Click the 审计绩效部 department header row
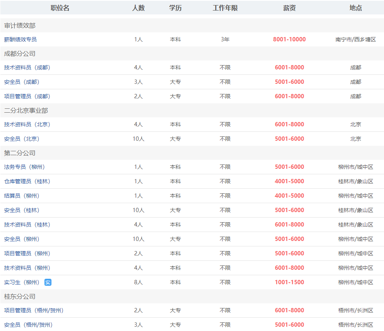 click(20, 25)
